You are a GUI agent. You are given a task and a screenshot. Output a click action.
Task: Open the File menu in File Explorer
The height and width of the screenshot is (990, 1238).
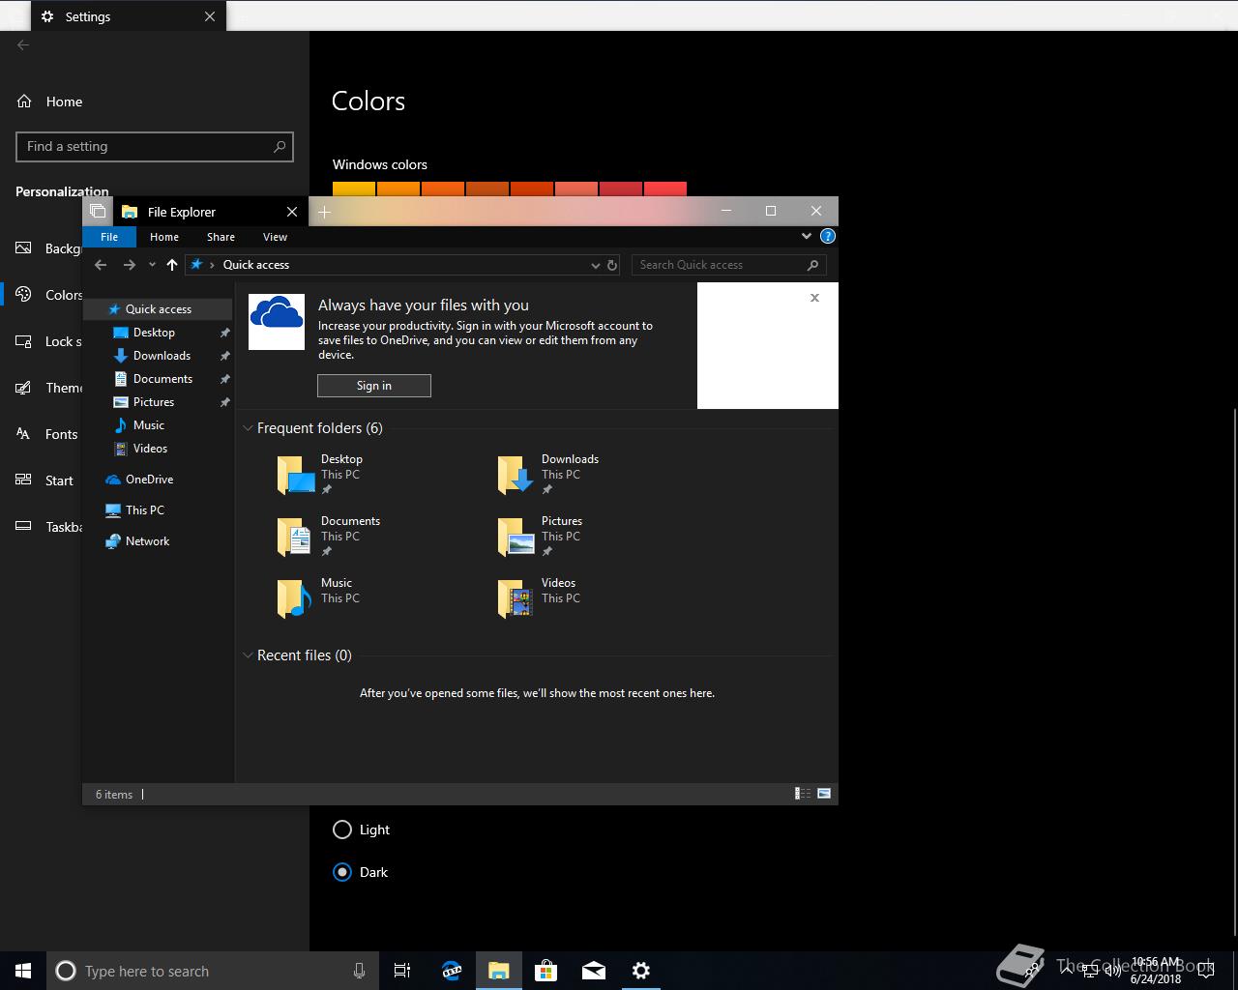click(x=109, y=237)
